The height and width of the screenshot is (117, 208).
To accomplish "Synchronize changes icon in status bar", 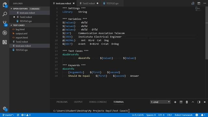I will 18,115.
